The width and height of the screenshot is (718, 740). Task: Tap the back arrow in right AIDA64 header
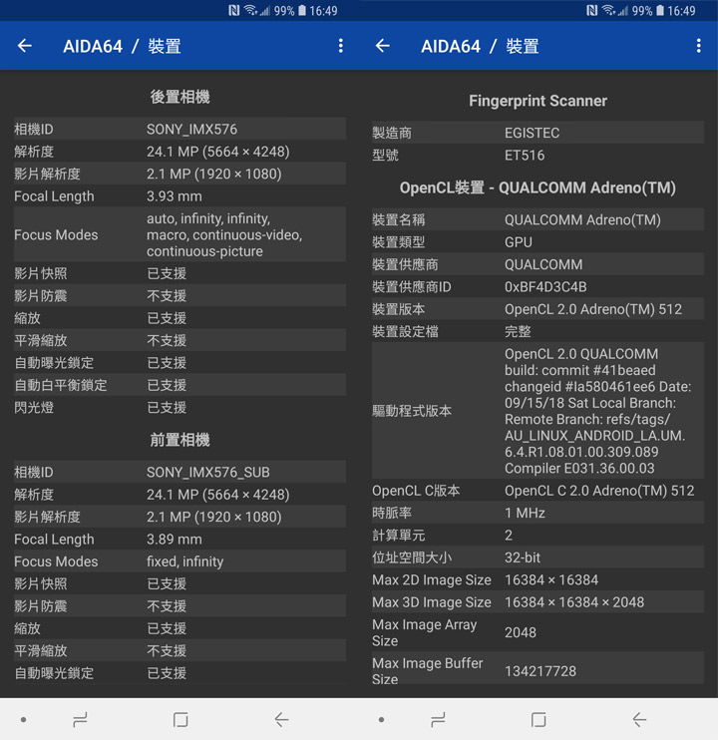(x=383, y=46)
